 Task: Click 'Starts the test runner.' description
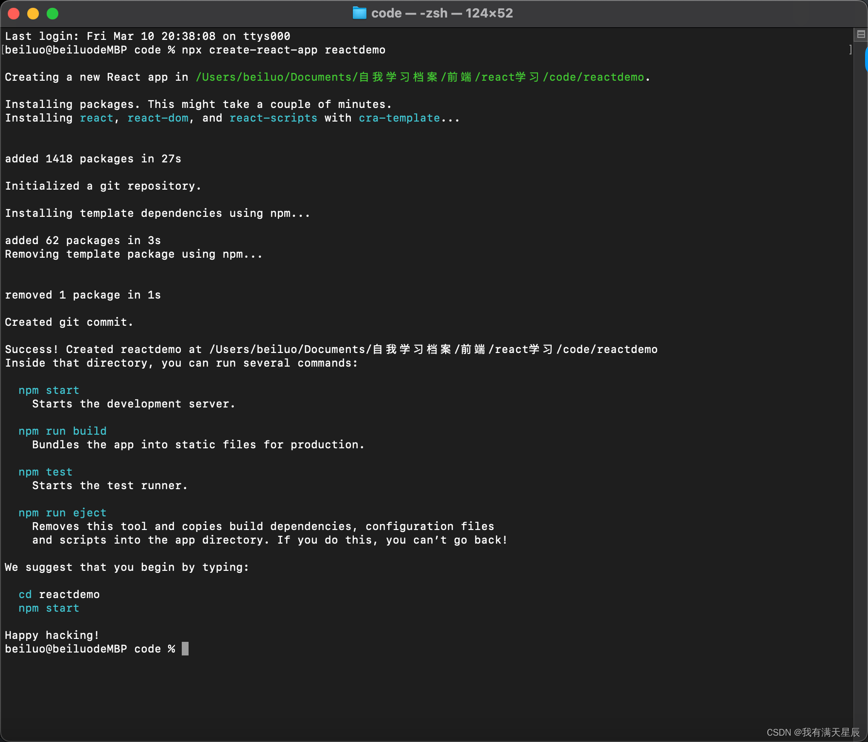point(110,486)
